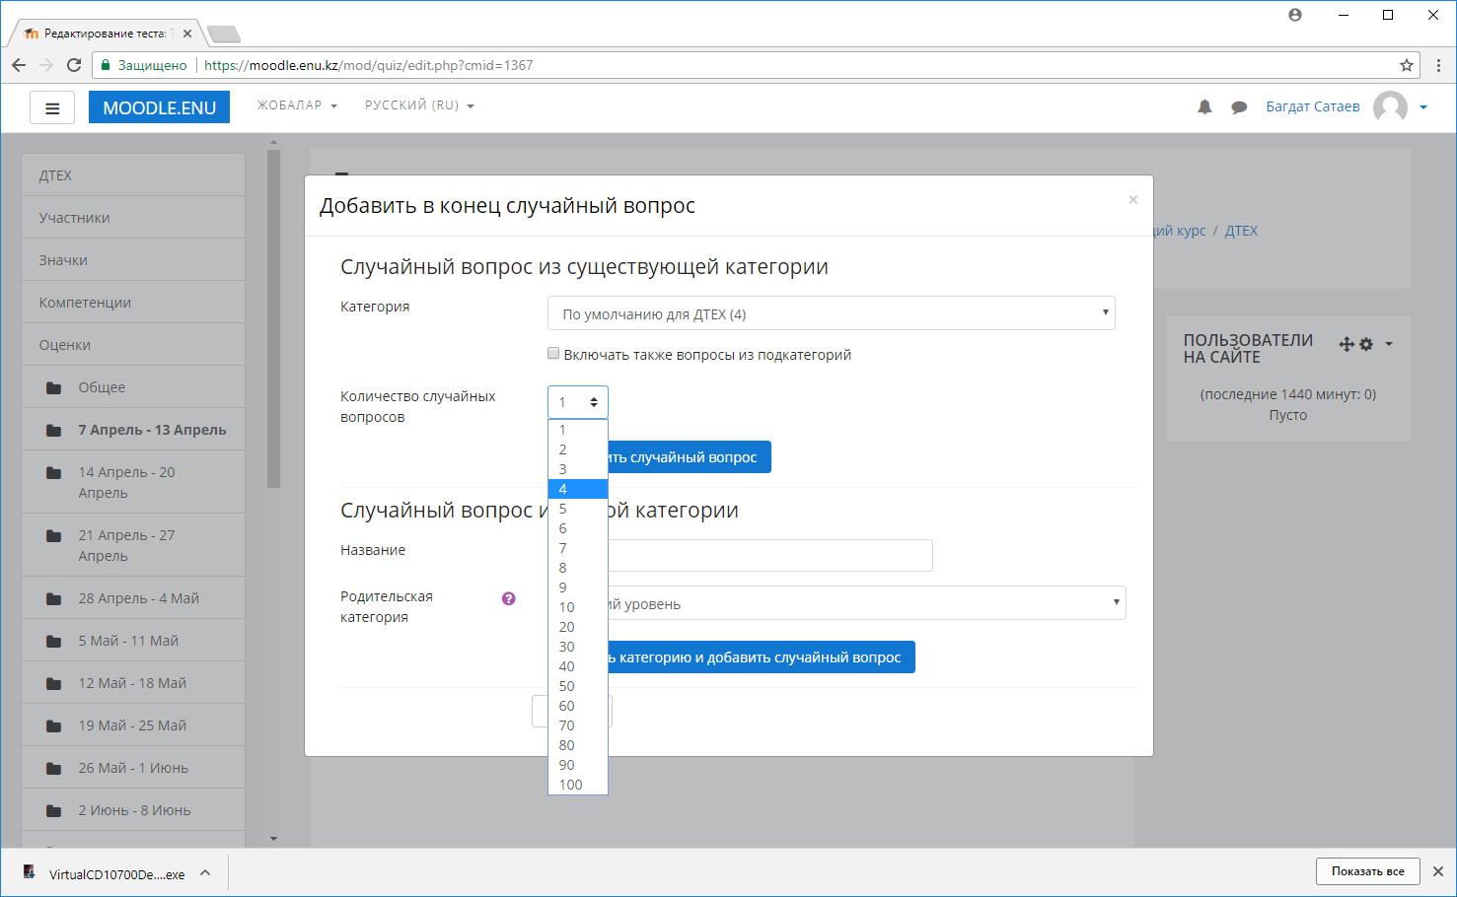Open the notifications bell icon

[1204, 106]
